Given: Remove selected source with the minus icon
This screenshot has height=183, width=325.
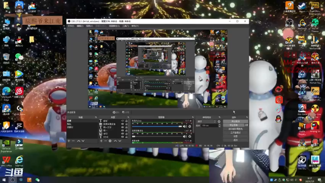Looking at the screenshot, I should coord(106,141).
